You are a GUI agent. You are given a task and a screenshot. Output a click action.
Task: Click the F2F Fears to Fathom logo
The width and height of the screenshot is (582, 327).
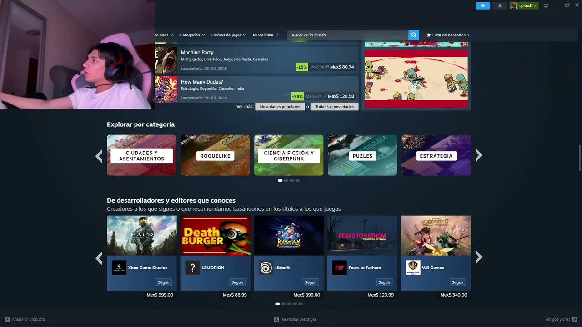(339, 268)
